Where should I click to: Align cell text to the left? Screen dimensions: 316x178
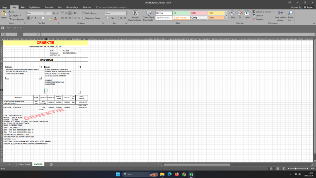[63, 18]
